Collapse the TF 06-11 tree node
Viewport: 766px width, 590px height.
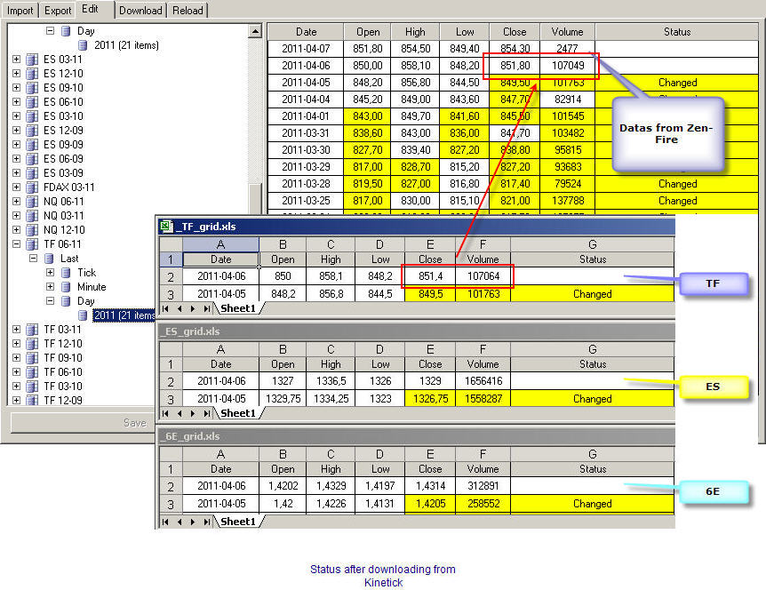(17, 243)
